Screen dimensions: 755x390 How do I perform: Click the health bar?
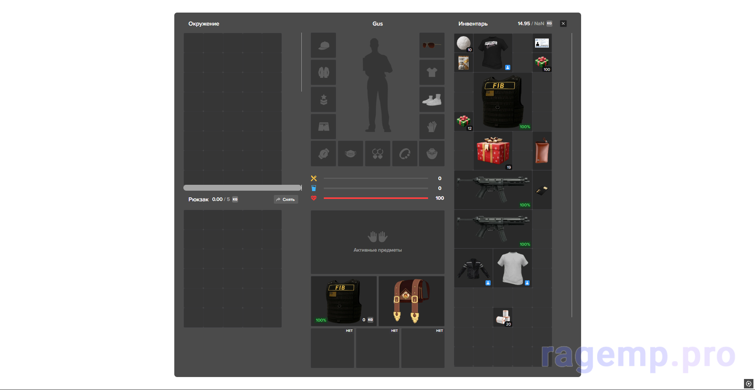click(375, 198)
